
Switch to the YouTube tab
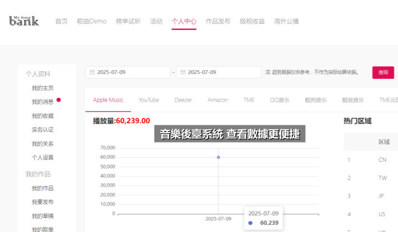(149, 100)
